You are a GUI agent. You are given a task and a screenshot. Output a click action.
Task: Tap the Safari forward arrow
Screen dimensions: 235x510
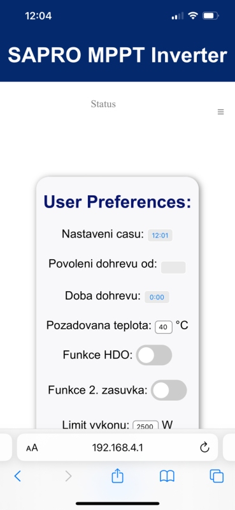coord(68,476)
